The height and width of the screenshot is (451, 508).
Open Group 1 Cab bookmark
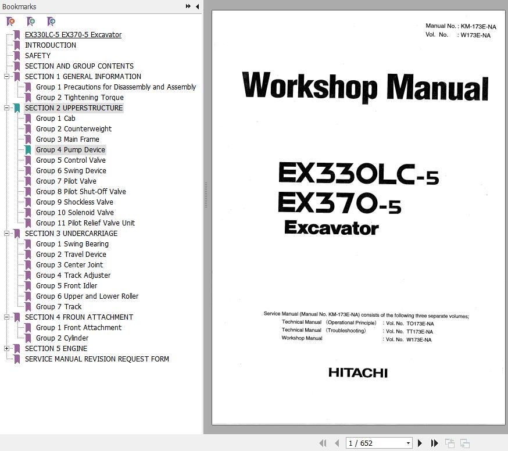point(56,118)
